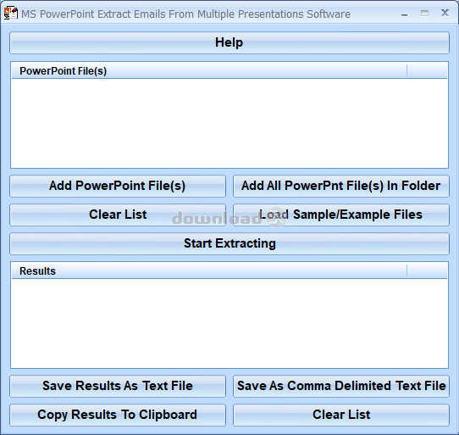Clear List next to Copy Results To Clipboard
This screenshot has width=459, height=435.
(x=341, y=415)
